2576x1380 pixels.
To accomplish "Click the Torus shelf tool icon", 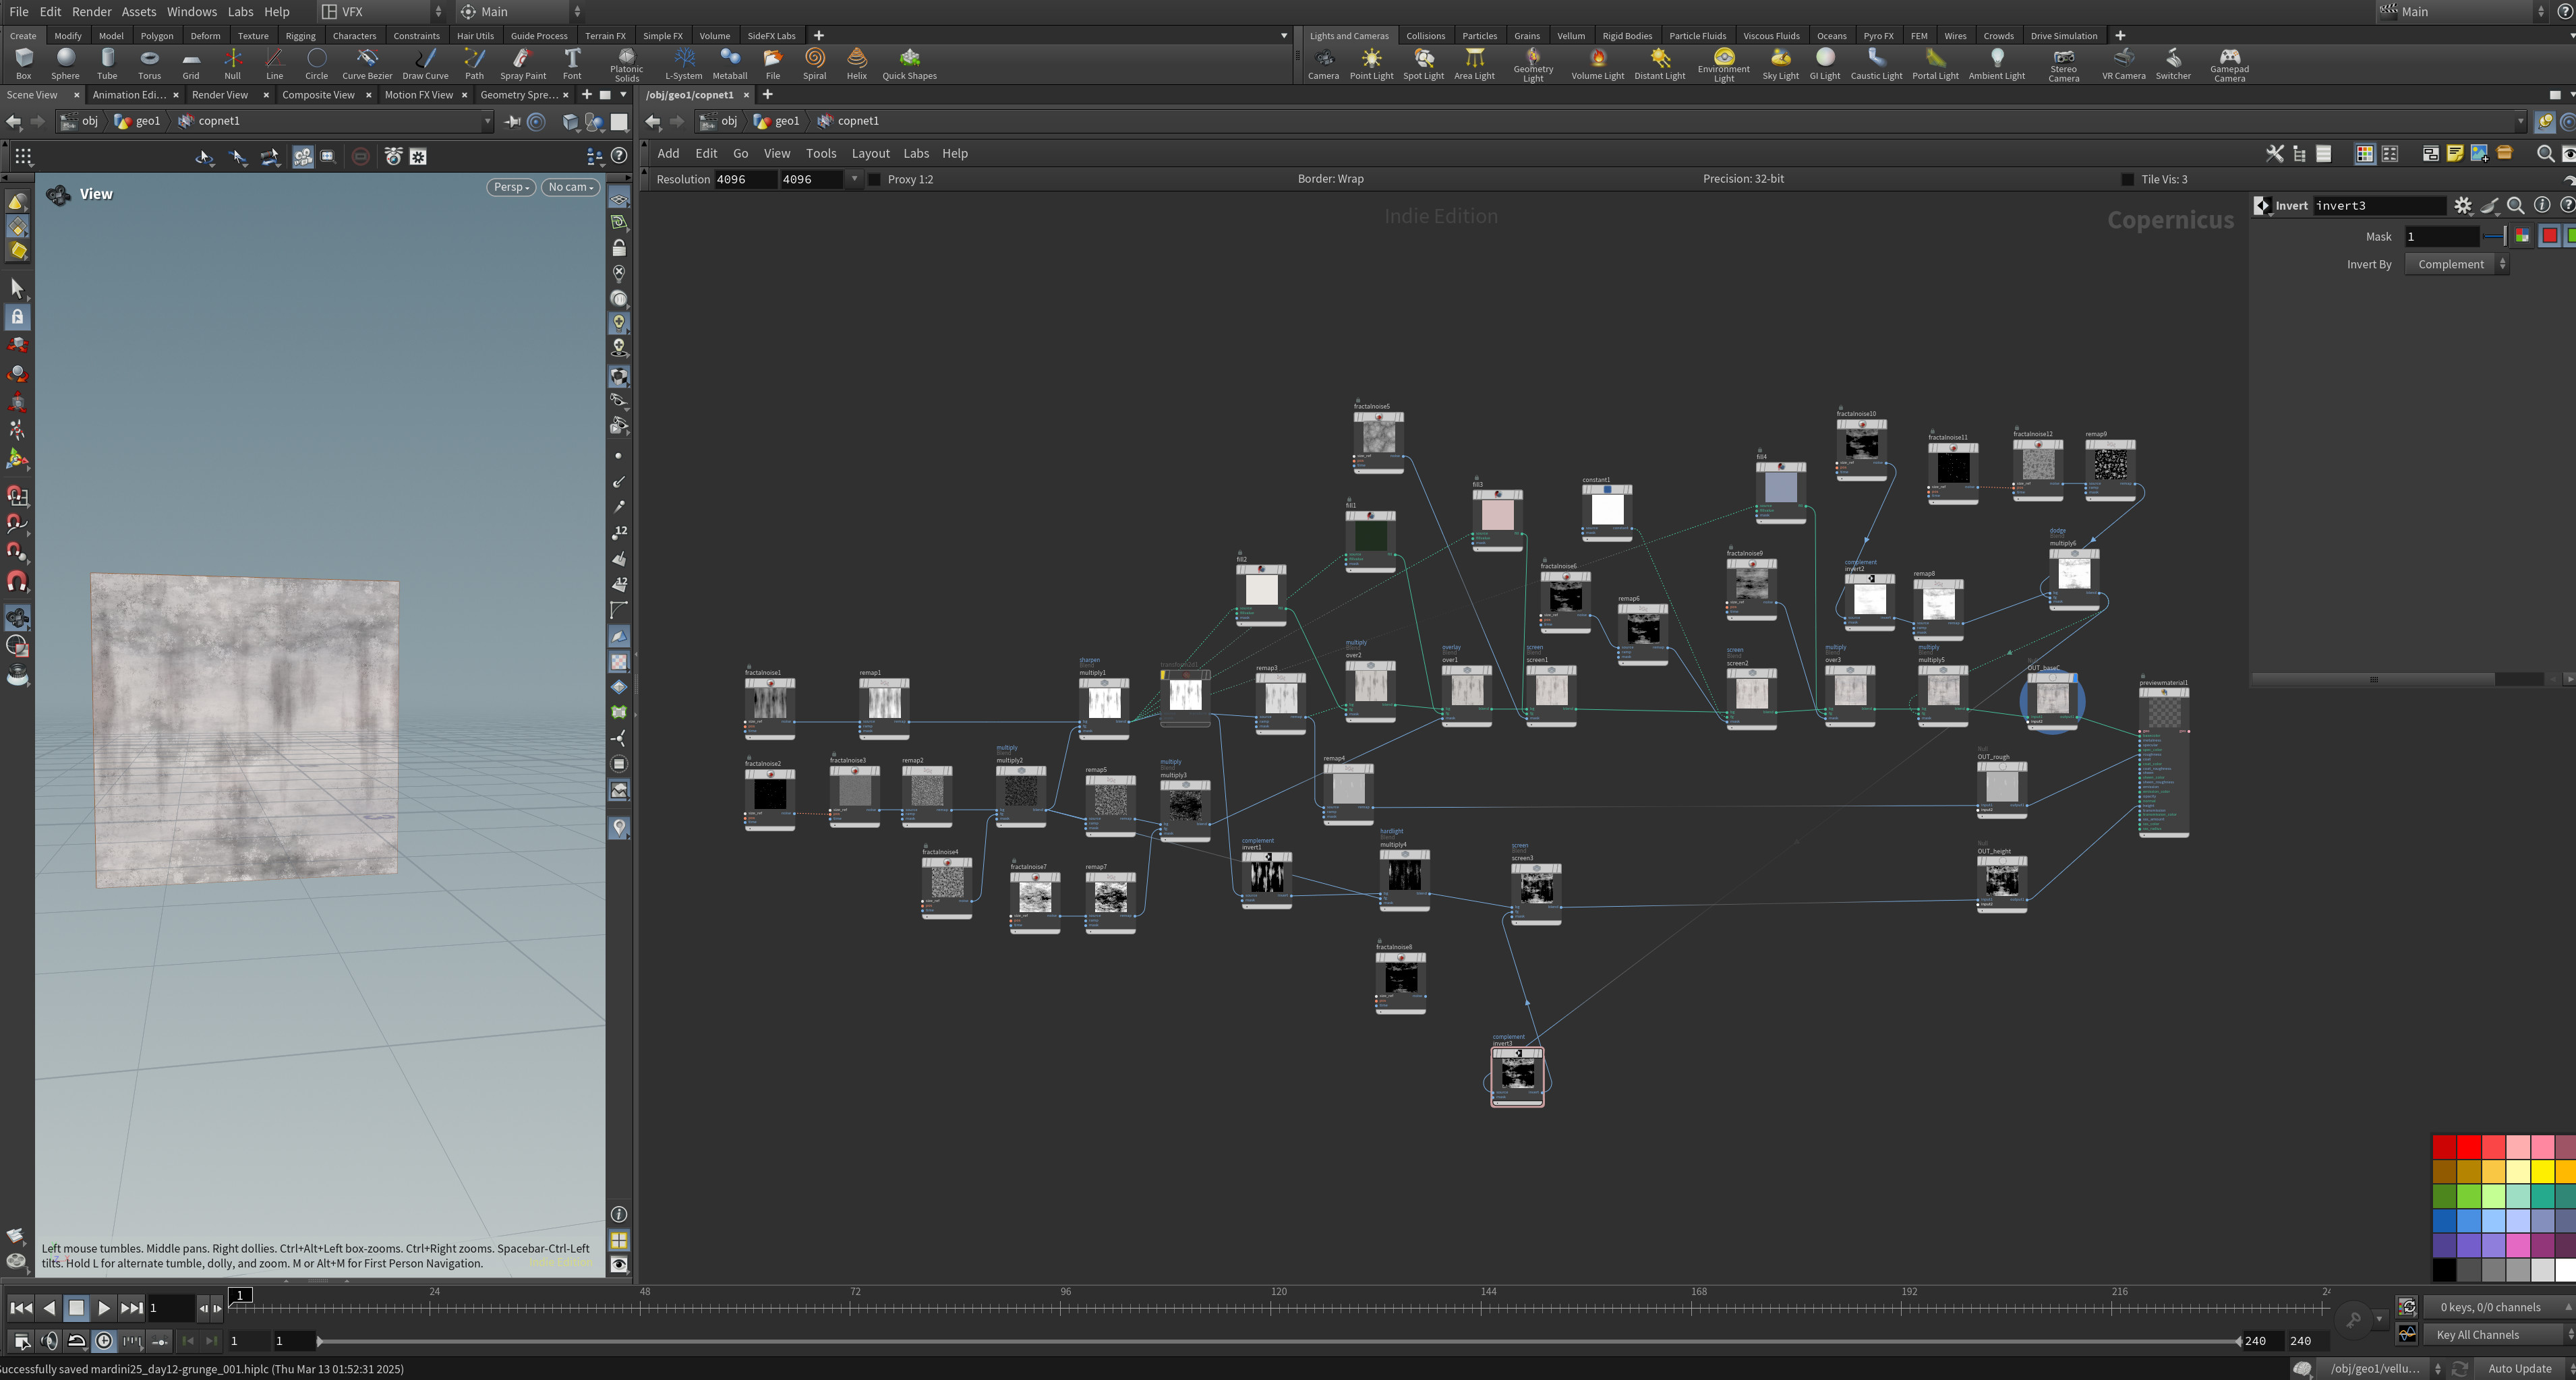I will click(x=149, y=64).
